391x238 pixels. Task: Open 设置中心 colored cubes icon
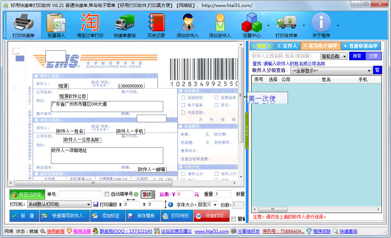click(252, 25)
